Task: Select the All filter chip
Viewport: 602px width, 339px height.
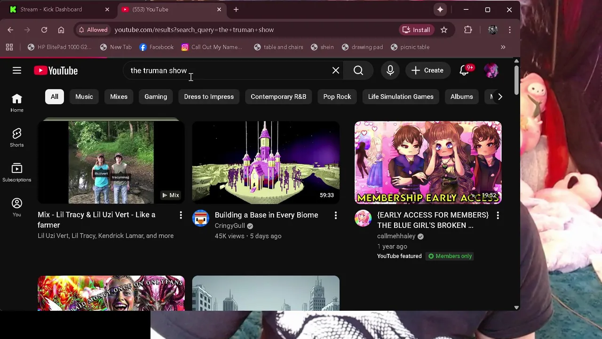Action: pos(55,97)
